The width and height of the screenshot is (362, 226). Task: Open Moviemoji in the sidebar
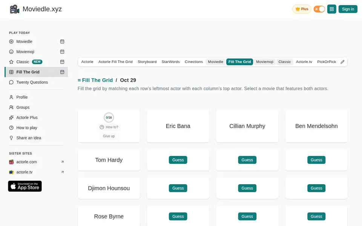(x=25, y=52)
